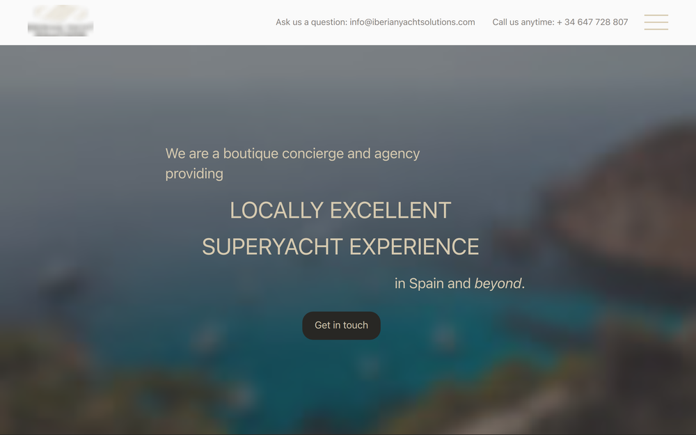696x435 pixels.
Task: Click the blurred company logo
Action: [61, 21]
